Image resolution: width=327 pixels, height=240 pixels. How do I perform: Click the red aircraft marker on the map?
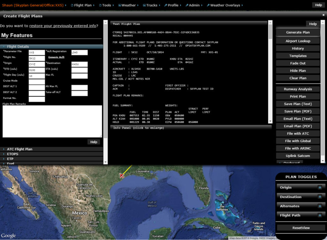(x=122, y=176)
